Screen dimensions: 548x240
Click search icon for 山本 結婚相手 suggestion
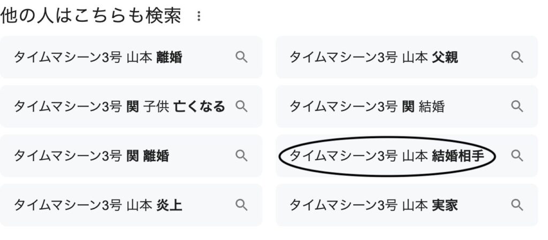[x=517, y=155]
